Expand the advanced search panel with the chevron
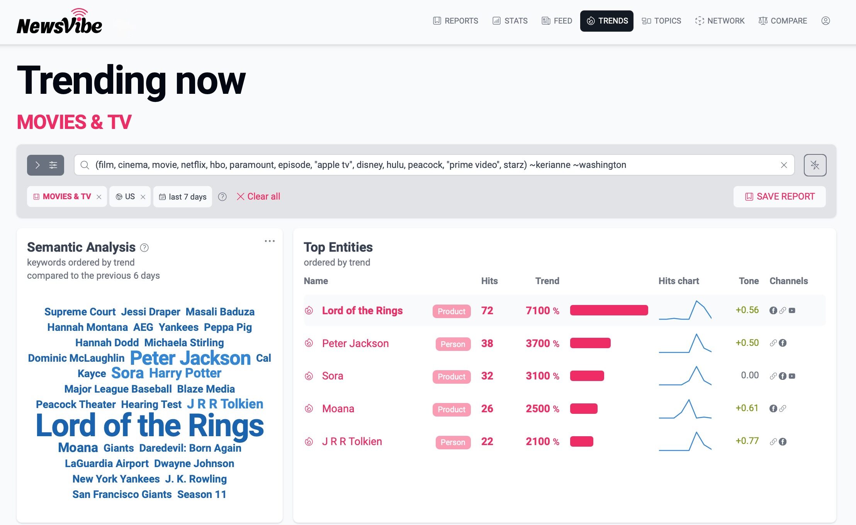Image resolution: width=856 pixels, height=525 pixels. (37, 165)
